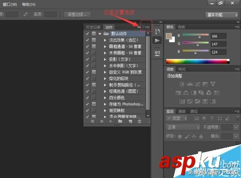This screenshot has width=241, height=178.
Task: Toggle the checkmark for 渐变映射 action
Action: click(87, 110)
